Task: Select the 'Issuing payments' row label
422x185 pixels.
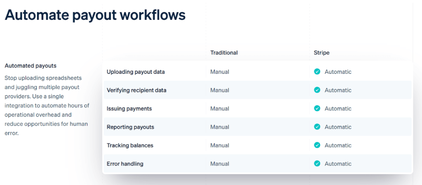Action: [129, 109]
